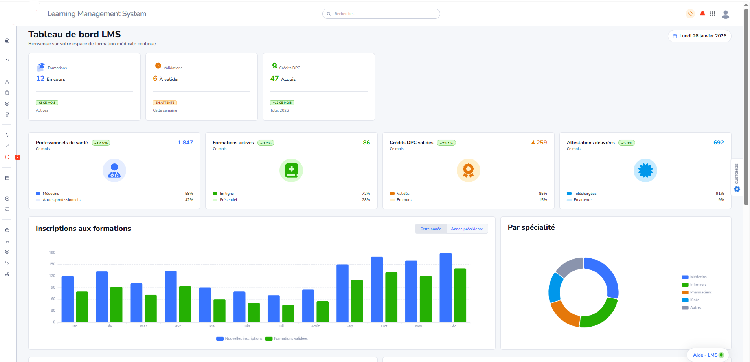The image size is (750, 362).
Task: Toggle the light/dark theme sun icon
Action: (690, 14)
